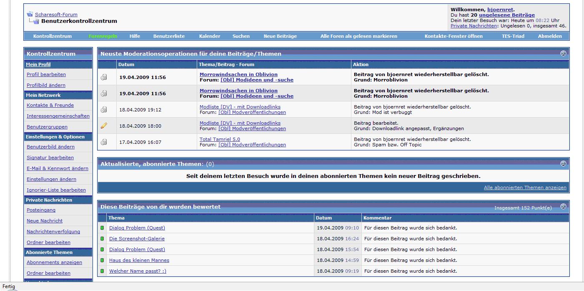Image resolution: width=584 pixels, height=291 pixels.
Task: Open the Kalender menu item
Action: click(x=209, y=36)
